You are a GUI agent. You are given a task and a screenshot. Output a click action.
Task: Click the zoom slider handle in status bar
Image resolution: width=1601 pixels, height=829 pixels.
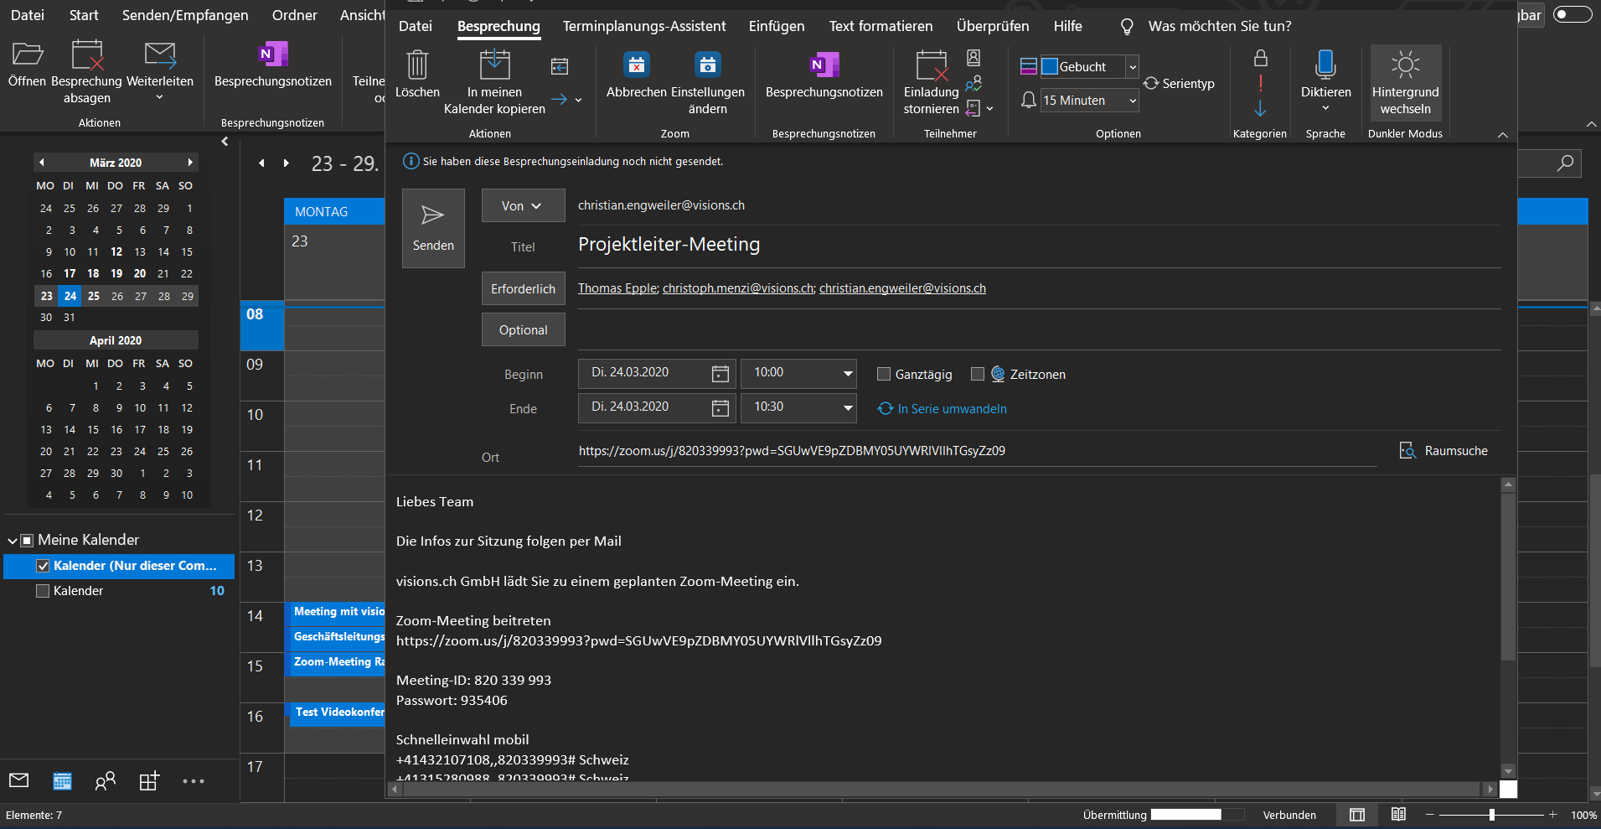click(1491, 815)
